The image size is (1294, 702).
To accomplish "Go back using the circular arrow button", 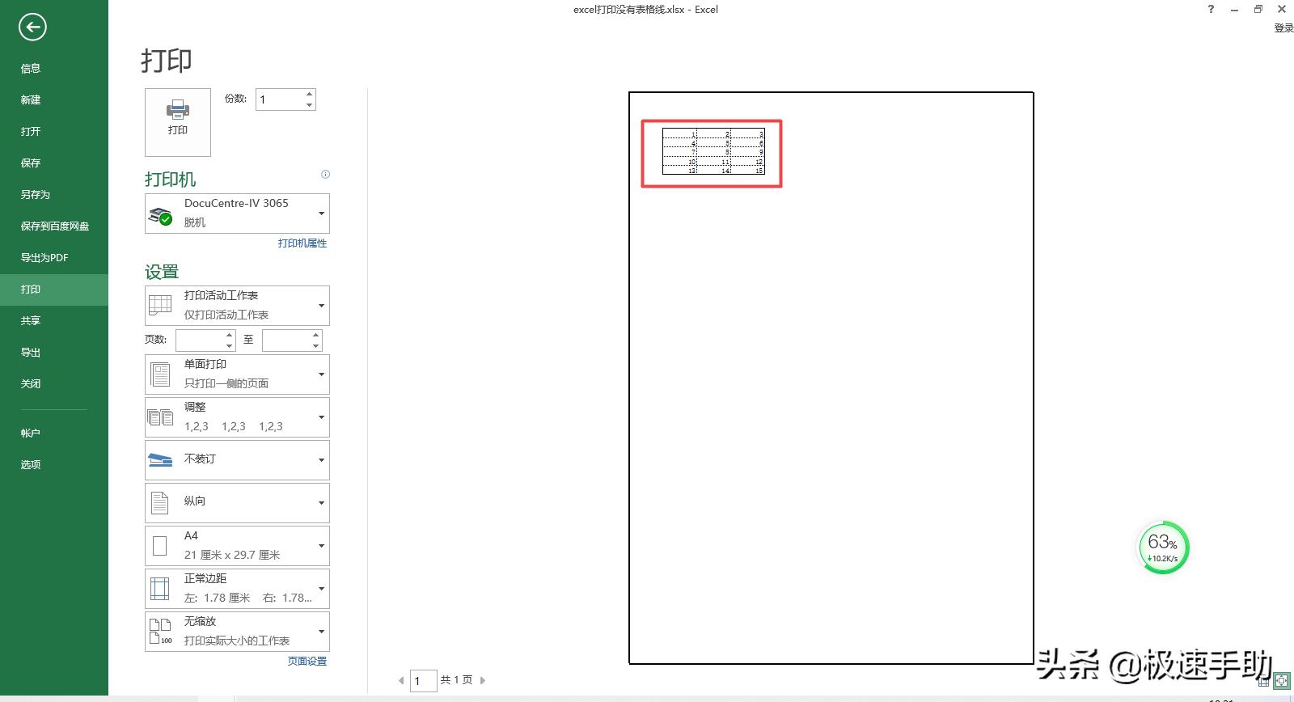I will click(32, 27).
